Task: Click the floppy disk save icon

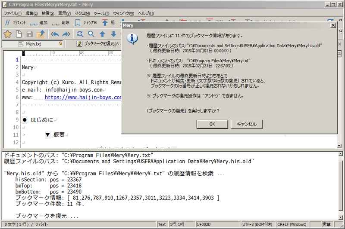Action: coord(29,34)
